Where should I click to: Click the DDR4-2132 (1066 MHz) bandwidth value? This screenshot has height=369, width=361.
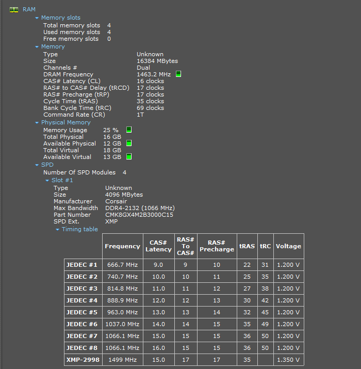(140, 208)
